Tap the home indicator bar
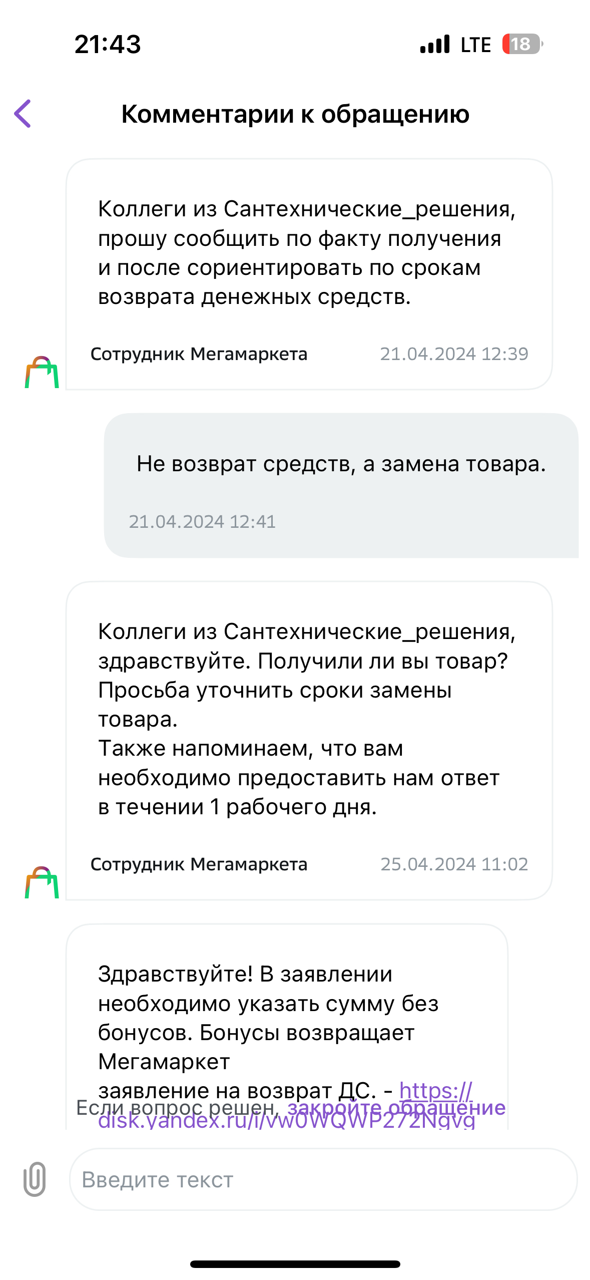The image size is (590, 1280). [x=295, y=1264]
